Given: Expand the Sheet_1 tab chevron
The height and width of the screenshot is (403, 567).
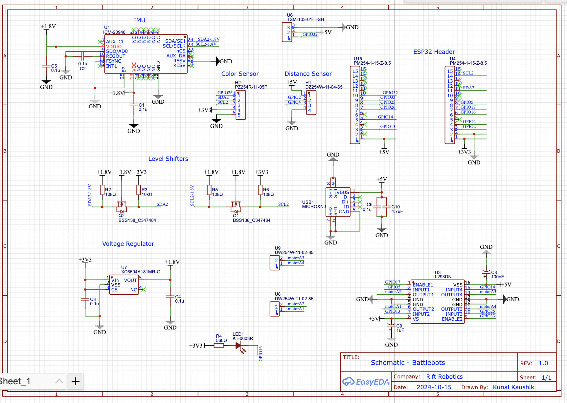Looking at the screenshot, I should 59,381.
